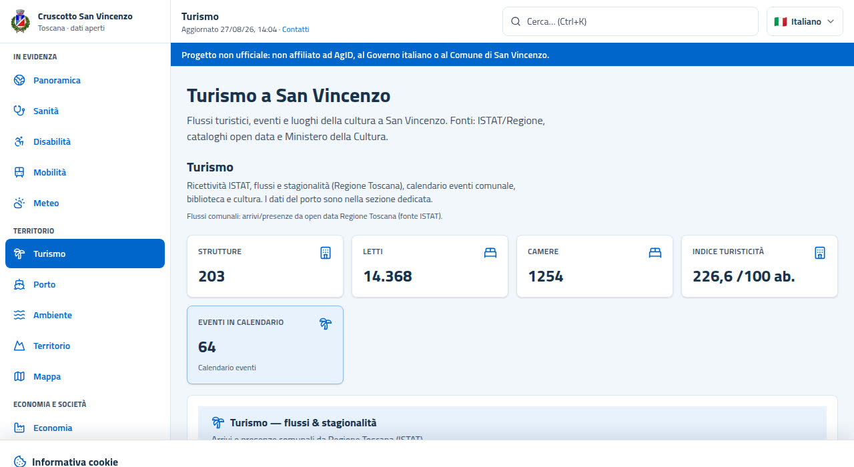Click the bed icon in Camere card
The image size is (854, 467).
(x=655, y=253)
